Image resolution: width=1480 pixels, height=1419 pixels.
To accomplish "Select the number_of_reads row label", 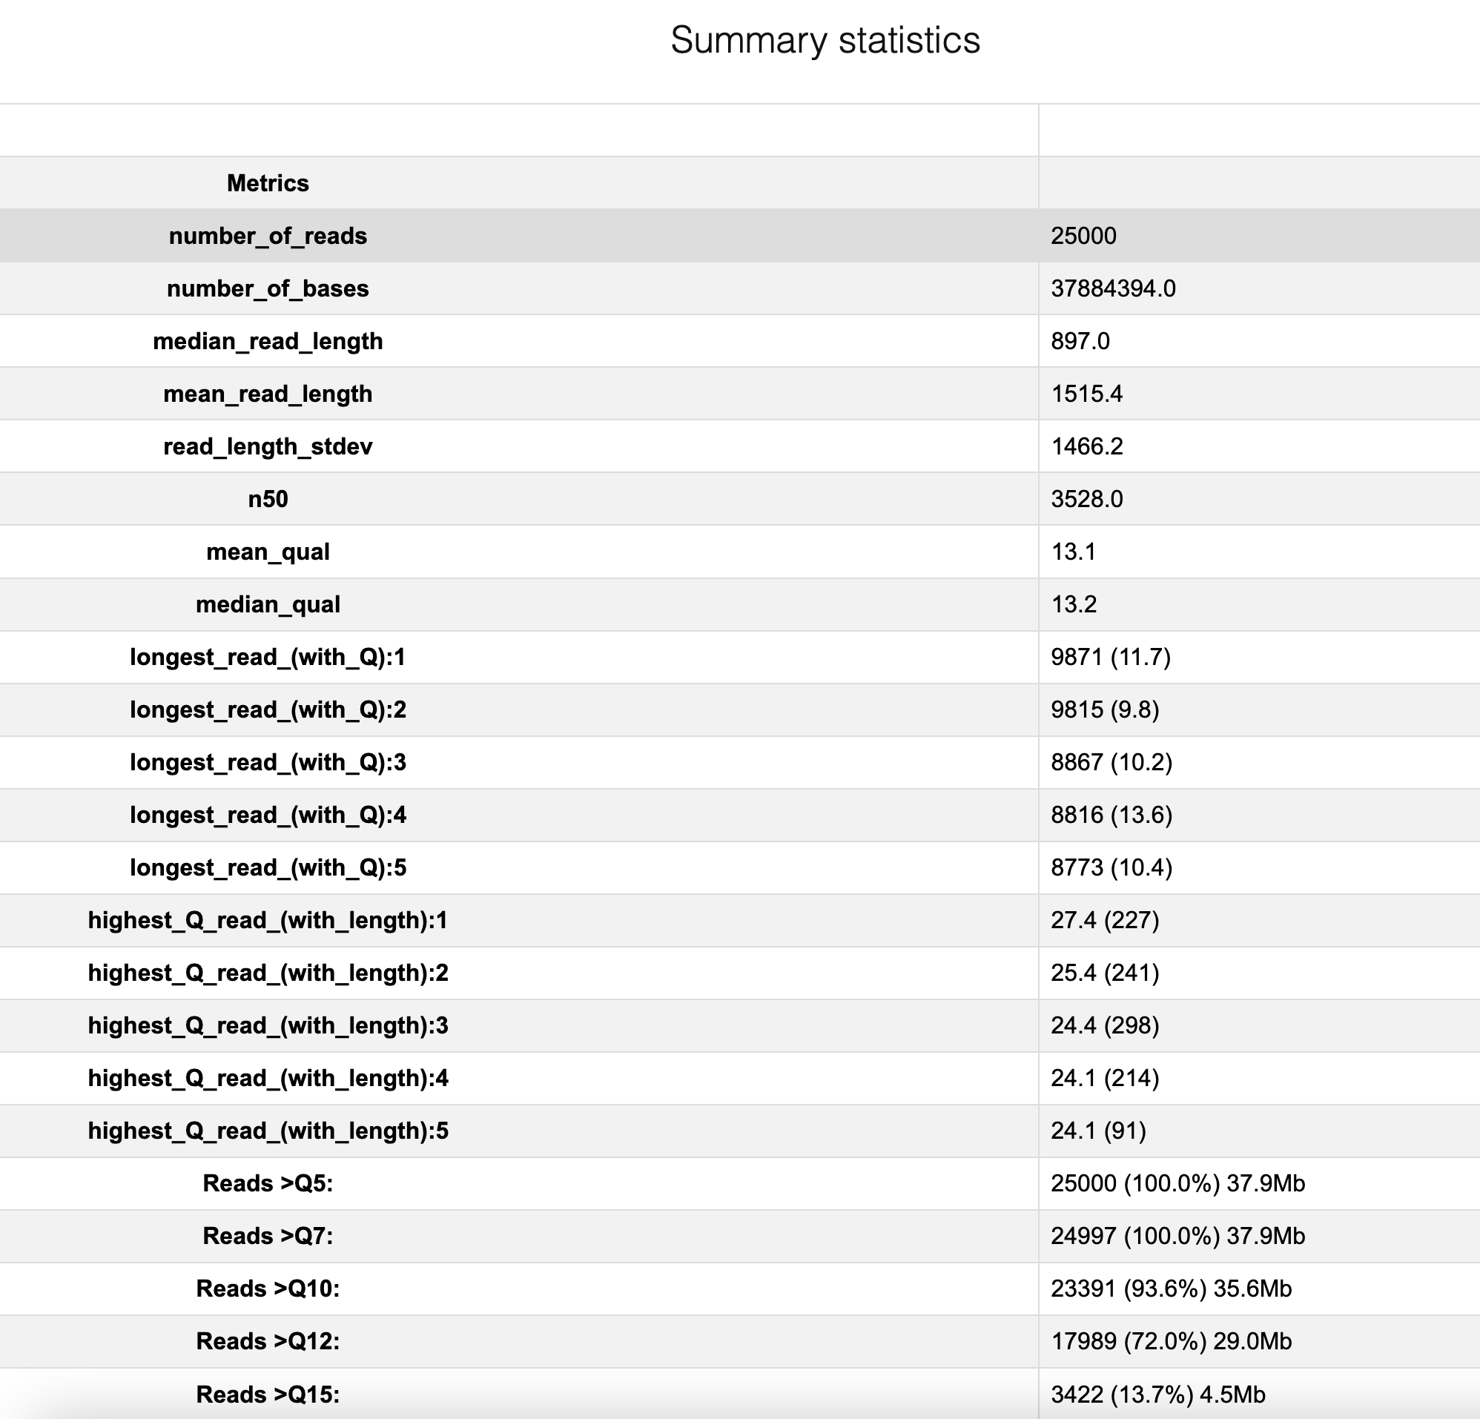I will pos(268,236).
